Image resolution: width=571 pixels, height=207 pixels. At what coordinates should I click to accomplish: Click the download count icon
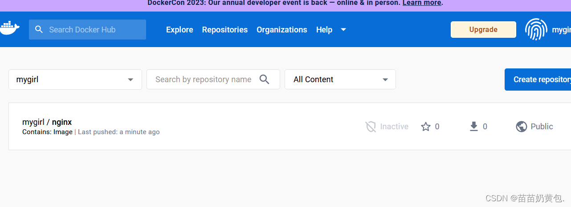click(474, 127)
